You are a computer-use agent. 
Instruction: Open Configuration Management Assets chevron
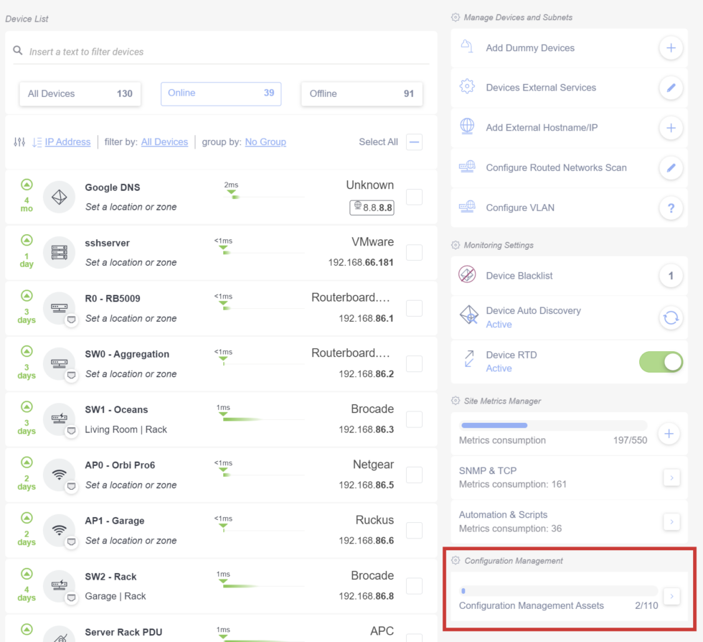pyautogui.click(x=671, y=596)
